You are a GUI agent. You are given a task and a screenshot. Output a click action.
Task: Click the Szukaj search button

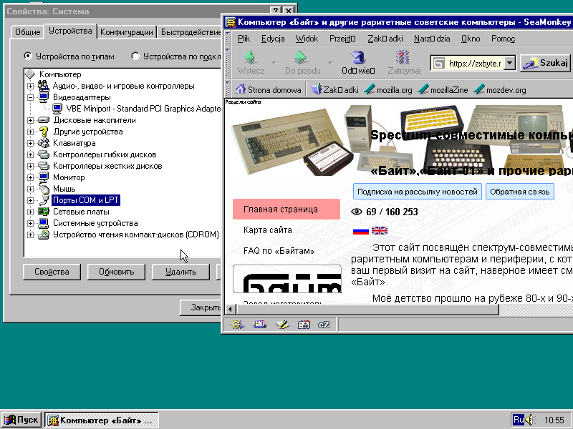(545, 63)
